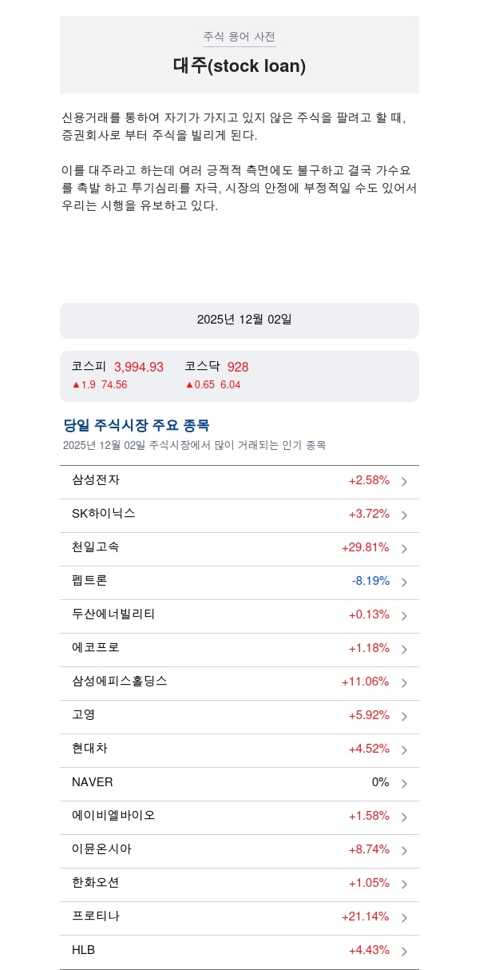Screen dimensions: 479x970
Task: Click the 한화오션 stock name
Action: tap(95, 883)
